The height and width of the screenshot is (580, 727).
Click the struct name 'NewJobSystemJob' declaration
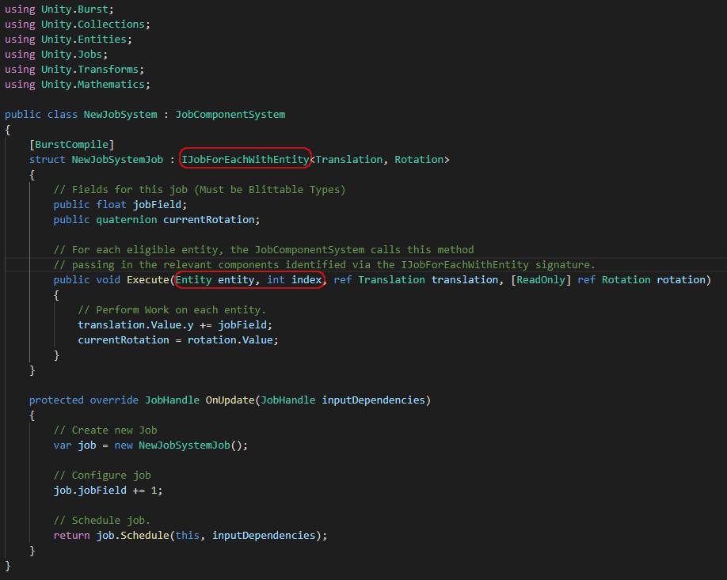pos(117,159)
